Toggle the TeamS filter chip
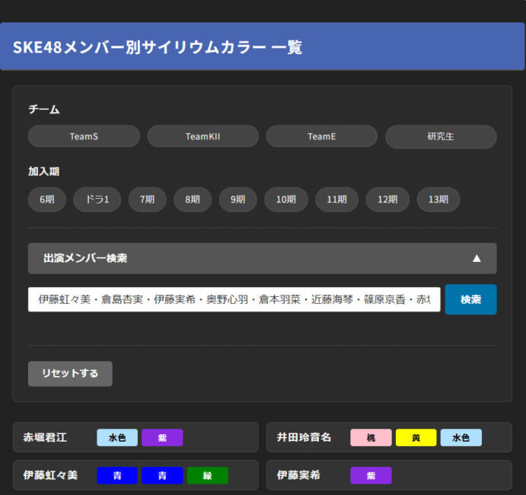The height and width of the screenshot is (495, 526). pos(84,136)
